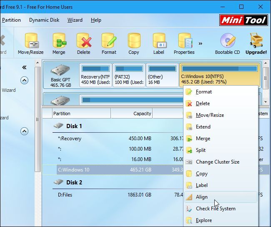Choose Copy in the context menu
271x227 pixels.
pos(221,174)
